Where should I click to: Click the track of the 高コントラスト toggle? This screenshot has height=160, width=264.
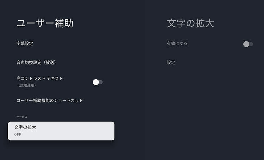click(x=101, y=82)
